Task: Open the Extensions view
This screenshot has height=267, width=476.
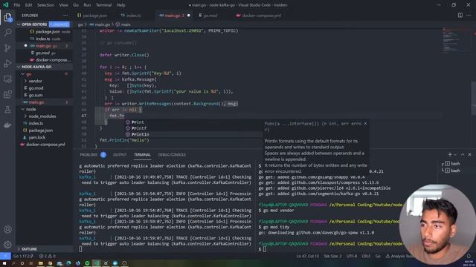Action: (x=8, y=94)
